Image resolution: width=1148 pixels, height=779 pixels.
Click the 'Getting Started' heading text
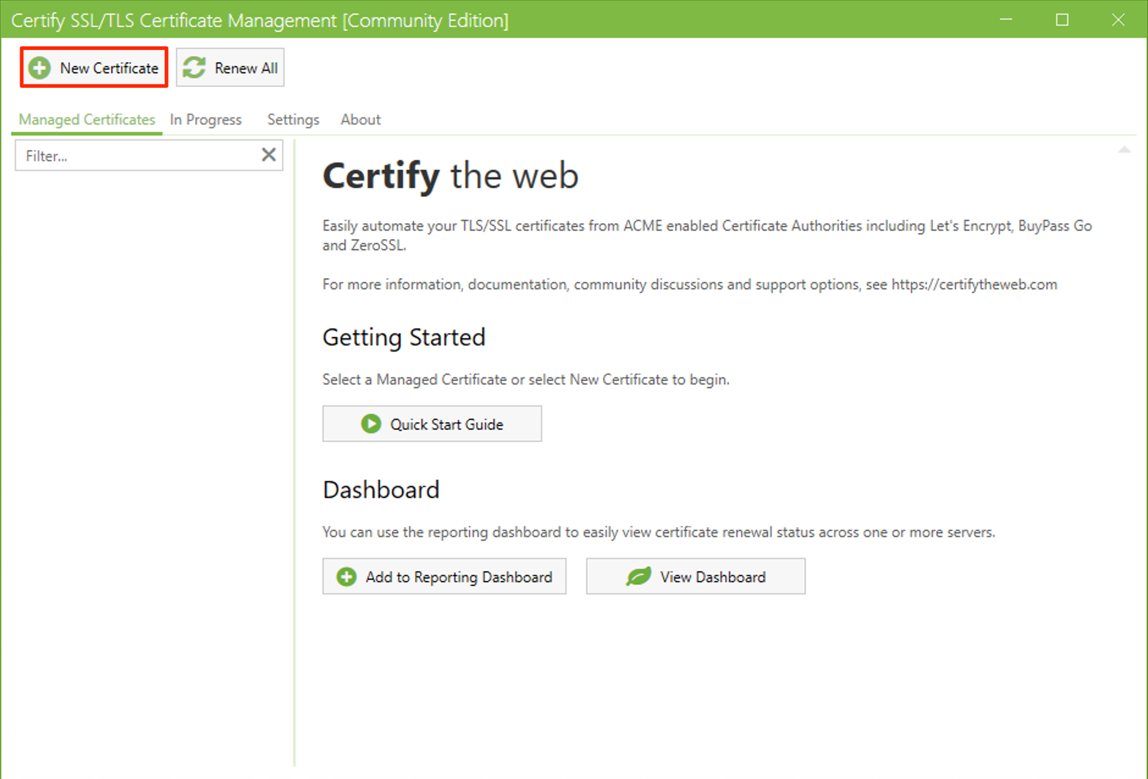point(404,338)
